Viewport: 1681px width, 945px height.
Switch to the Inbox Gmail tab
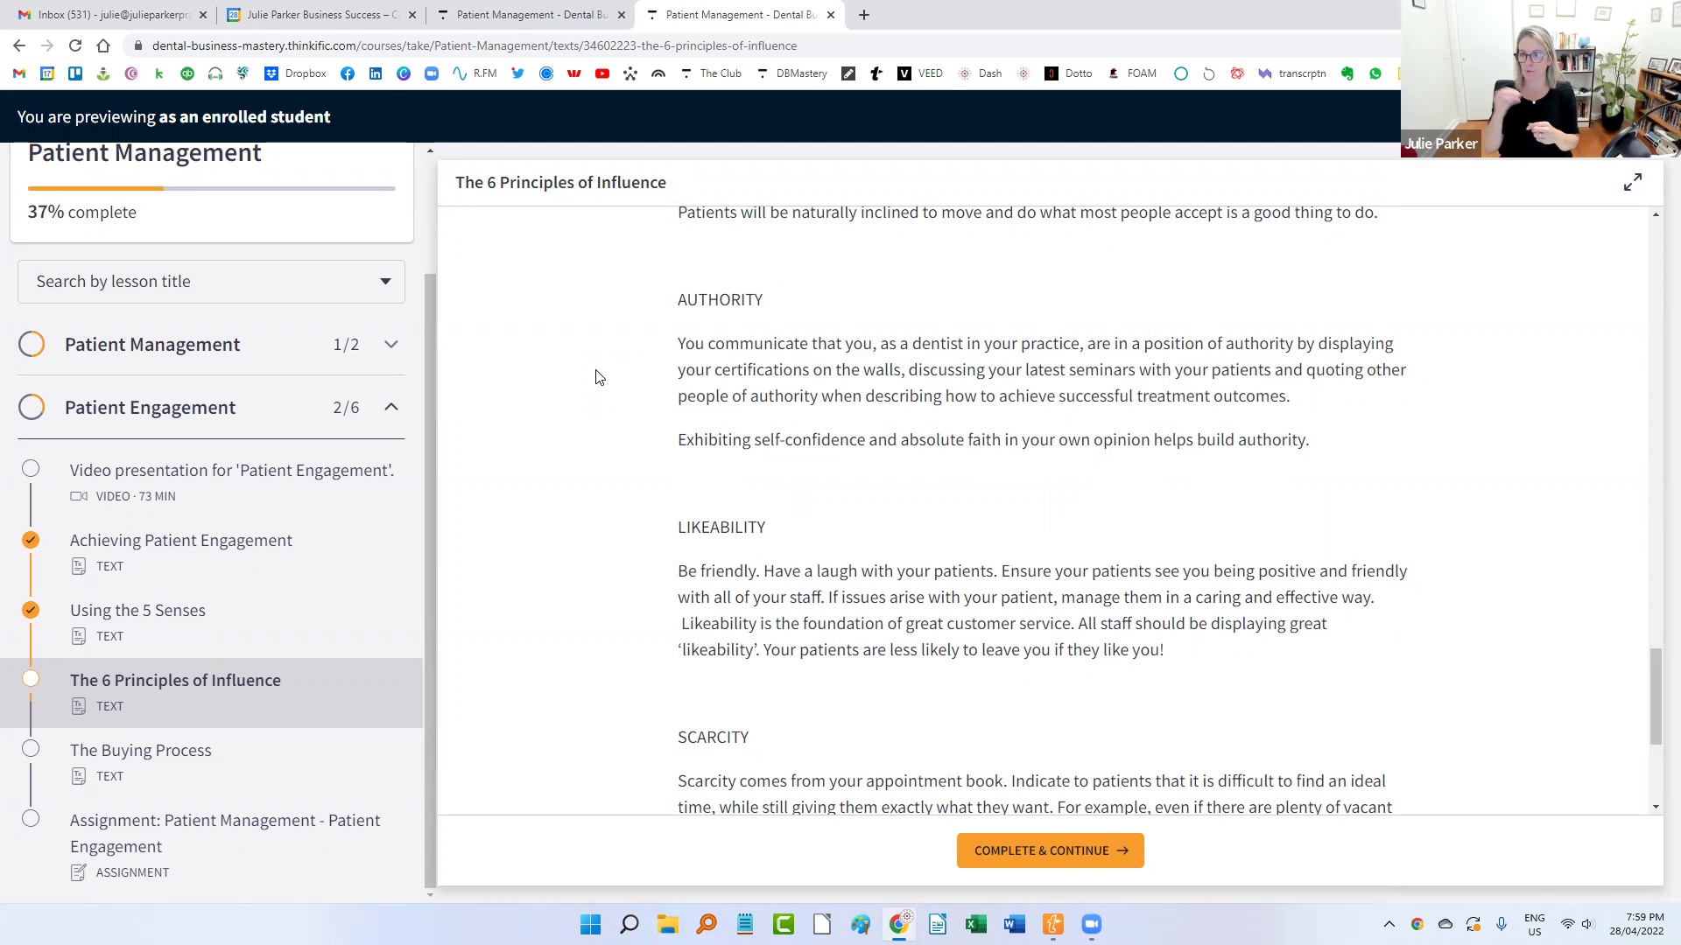[105, 15]
